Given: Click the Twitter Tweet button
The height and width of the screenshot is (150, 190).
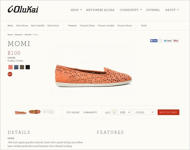Looking at the screenshot, I should 167,40.
